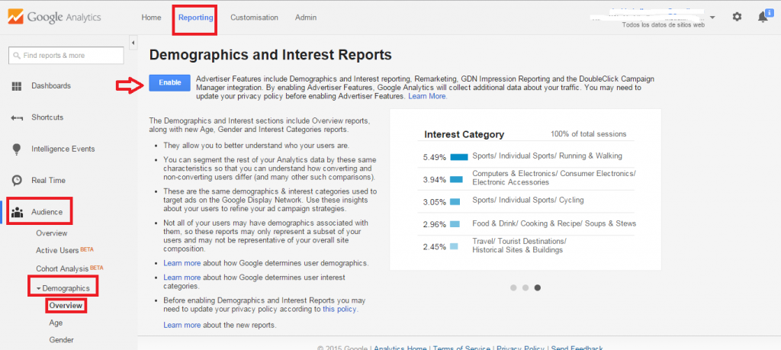Select Audience in the sidebar
This screenshot has height=350, width=781.
point(47,212)
